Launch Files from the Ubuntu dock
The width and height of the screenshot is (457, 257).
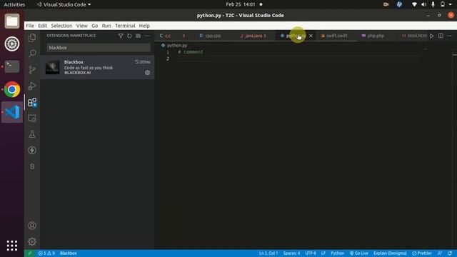point(12,21)
